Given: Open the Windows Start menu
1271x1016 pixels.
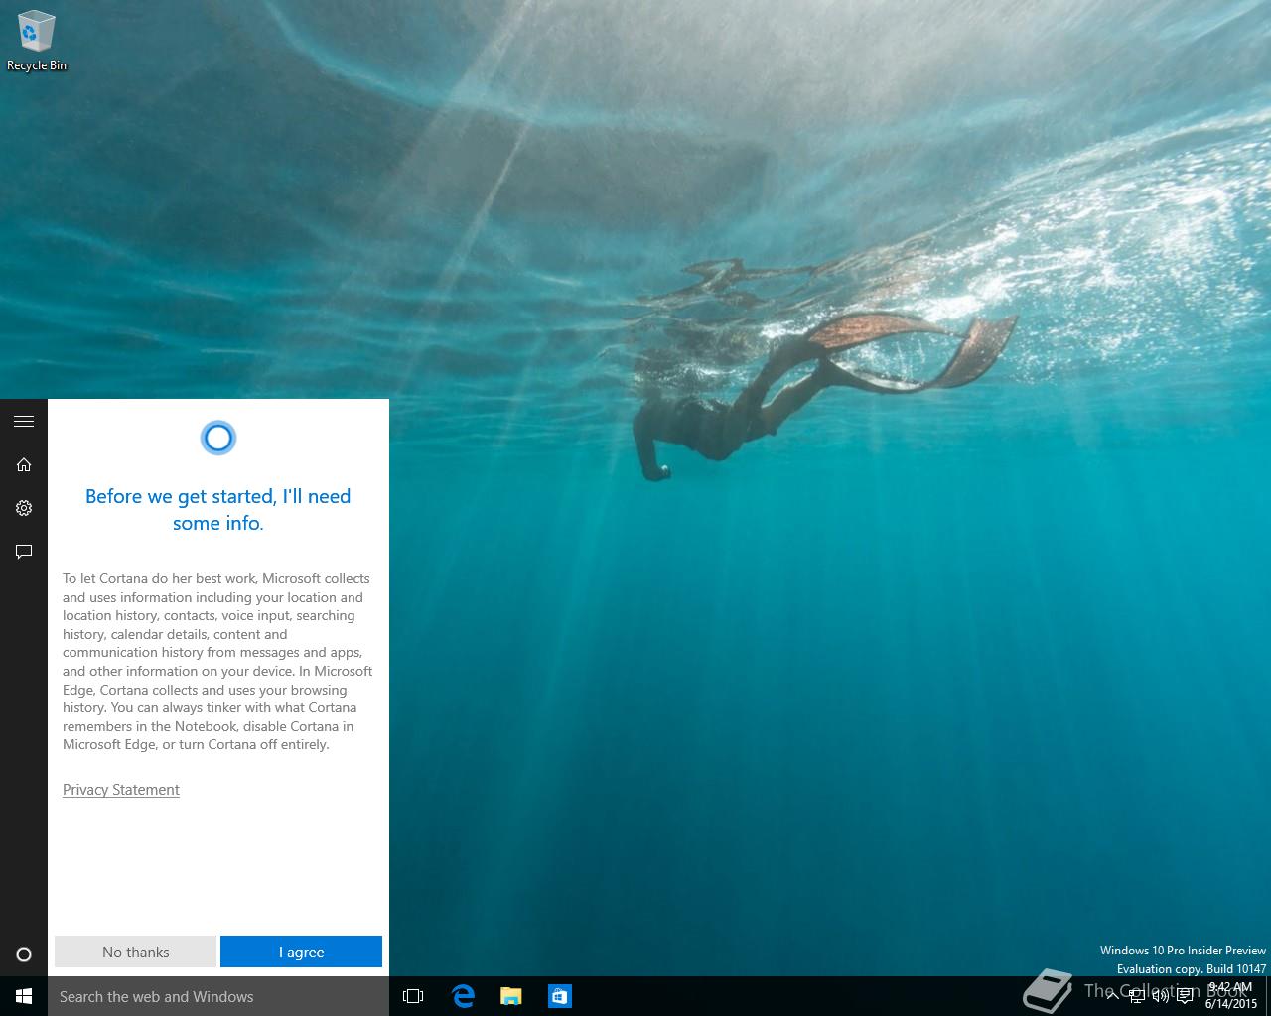Looking at the screenshot, I should tap(24, 996).
